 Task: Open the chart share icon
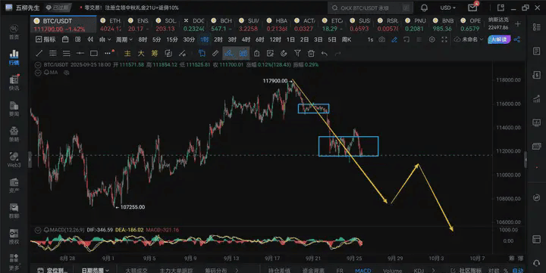517,39
